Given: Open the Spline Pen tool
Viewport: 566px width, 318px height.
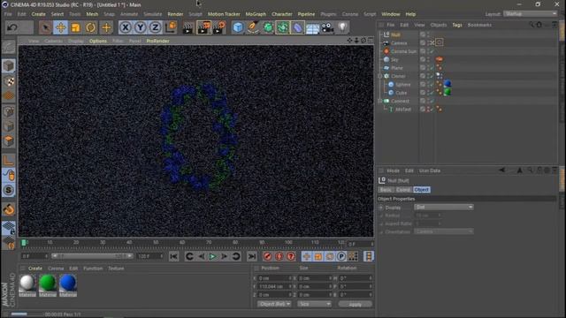Looking at the screenshot, I should tap(253, 27).
